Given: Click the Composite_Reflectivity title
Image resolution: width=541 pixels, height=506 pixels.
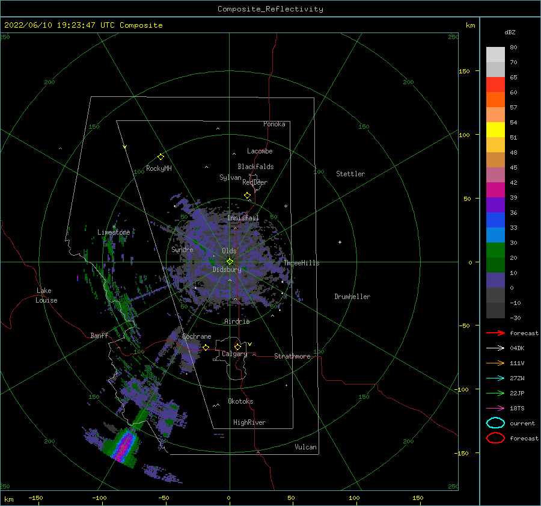Looking at the screenshot, I should [270, 9].
